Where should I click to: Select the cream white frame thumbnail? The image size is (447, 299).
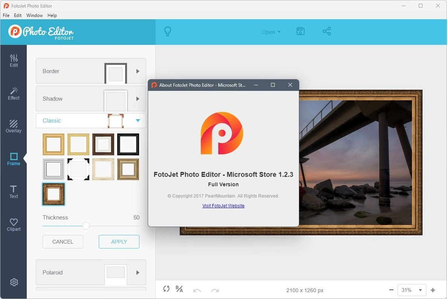103,169
